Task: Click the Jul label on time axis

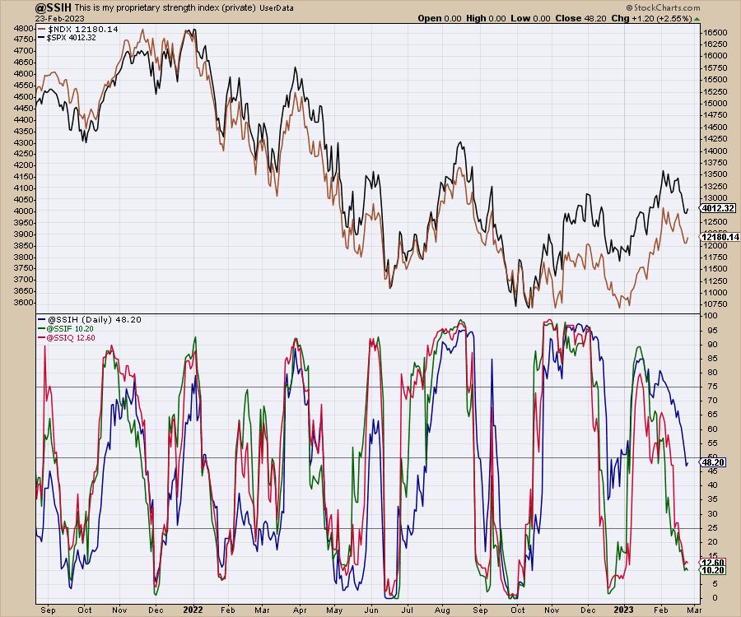Action: [408, 610]
